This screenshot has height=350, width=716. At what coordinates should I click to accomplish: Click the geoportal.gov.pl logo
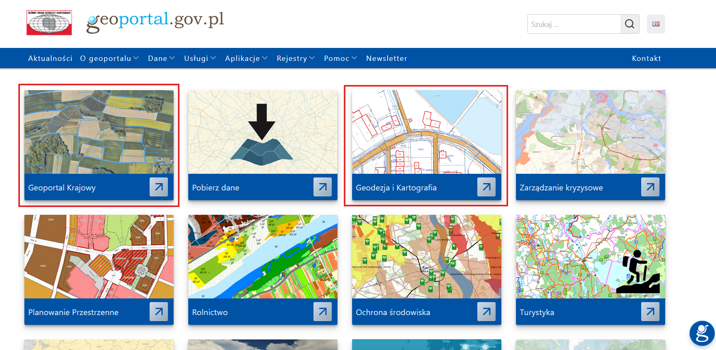click(x=155, y=21)
